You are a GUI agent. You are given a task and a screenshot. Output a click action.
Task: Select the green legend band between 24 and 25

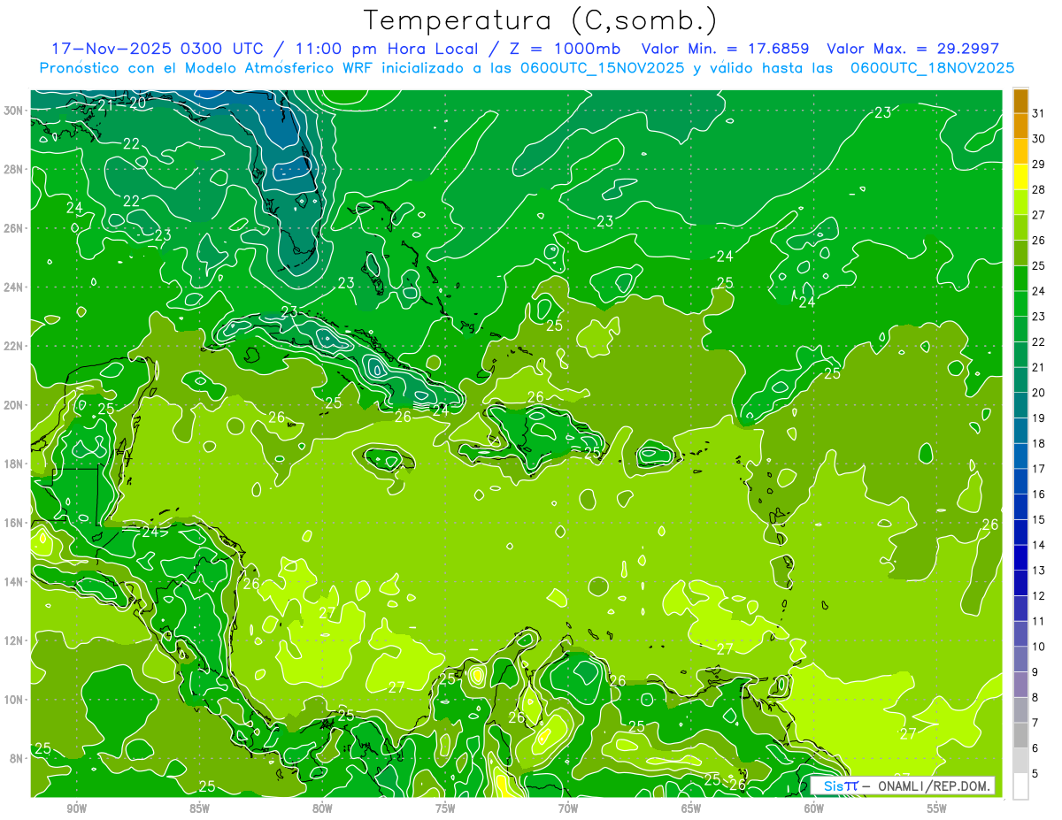1020,279
